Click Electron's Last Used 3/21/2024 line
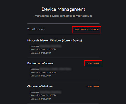Screen dimensions: 126x104 [41, 76]
